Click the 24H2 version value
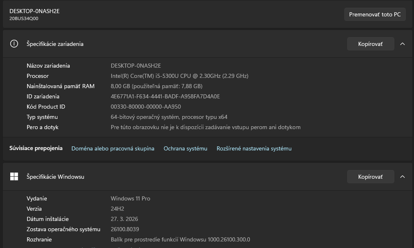Image resolution: width=414 pixels, height=248 pixels. click(x=117, y=209)
